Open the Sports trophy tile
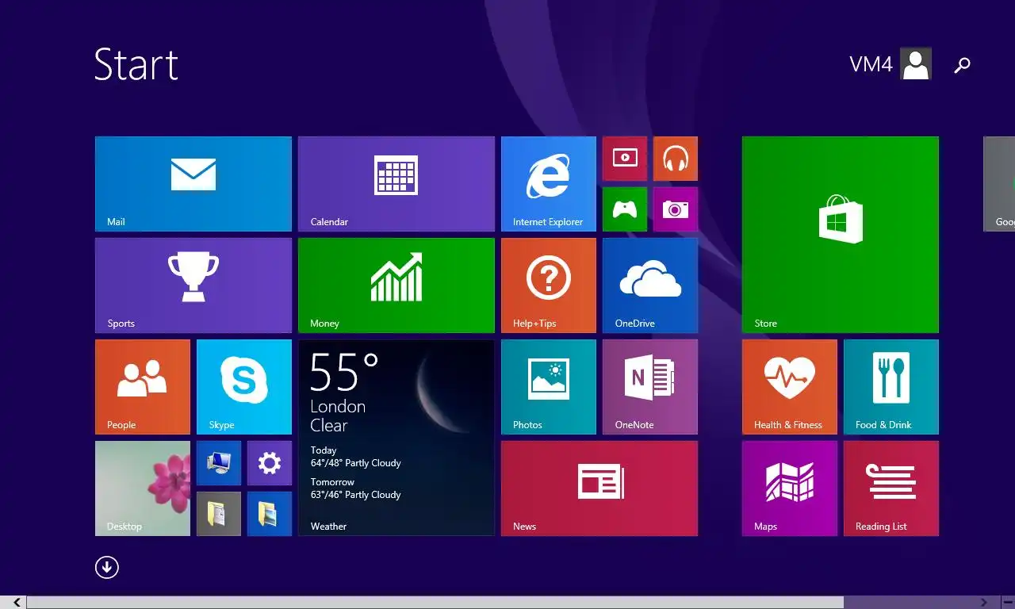The image size is (1015, 609). [193, 285]
